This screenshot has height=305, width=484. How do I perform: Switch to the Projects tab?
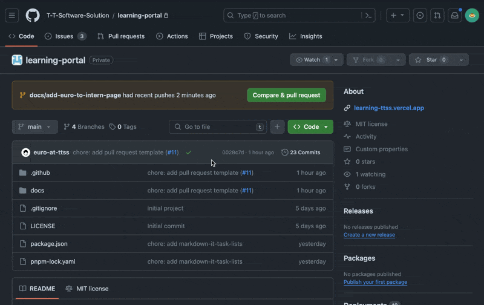tap(216, 36)
